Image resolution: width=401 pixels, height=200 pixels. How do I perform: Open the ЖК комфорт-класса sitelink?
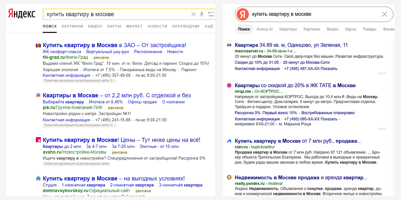62,52
